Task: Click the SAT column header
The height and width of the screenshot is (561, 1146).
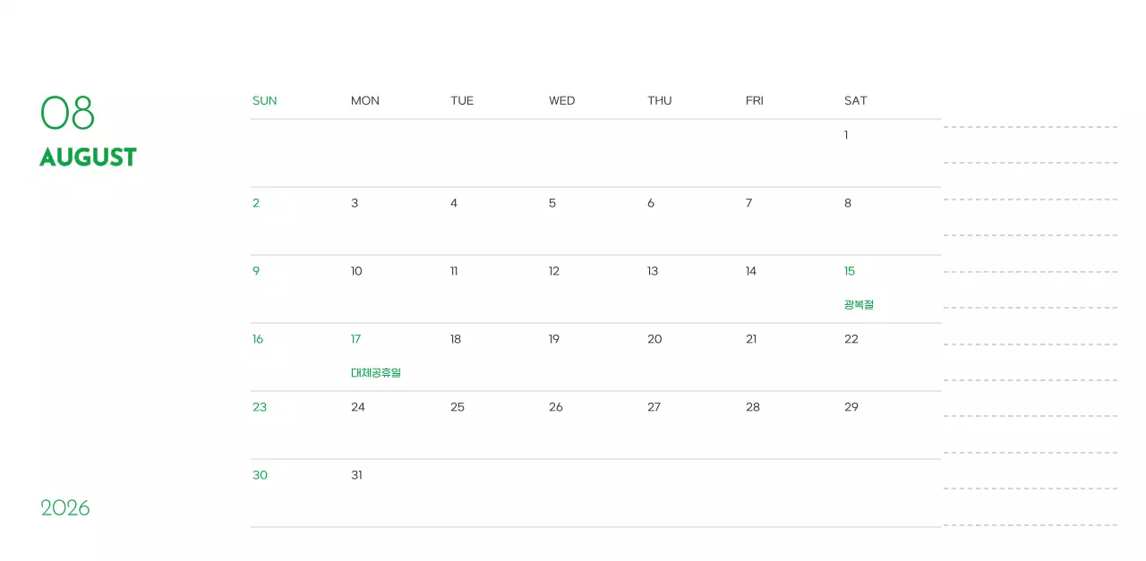Action: coord(855,101)
